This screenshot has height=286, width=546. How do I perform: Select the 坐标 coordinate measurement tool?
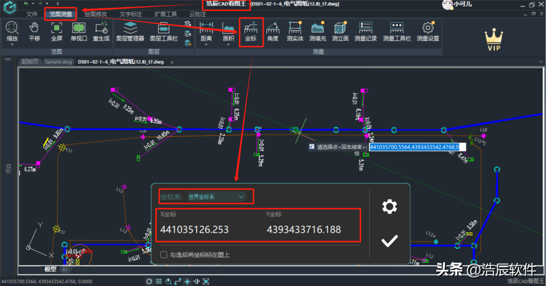click(x=251, y=31)
